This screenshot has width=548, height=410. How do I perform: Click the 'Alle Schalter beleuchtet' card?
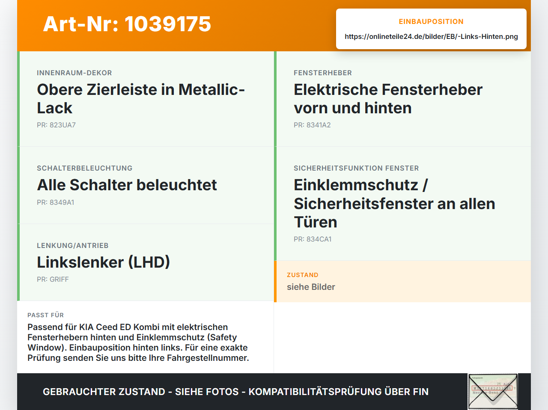146,185
